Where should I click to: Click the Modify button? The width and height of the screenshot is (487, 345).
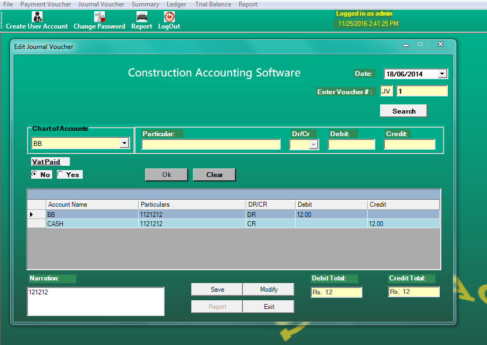click(269, 290)
